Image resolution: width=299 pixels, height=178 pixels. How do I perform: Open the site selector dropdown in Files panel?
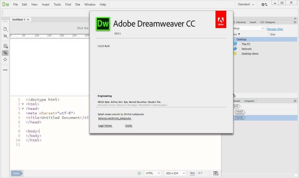(249, 28)
